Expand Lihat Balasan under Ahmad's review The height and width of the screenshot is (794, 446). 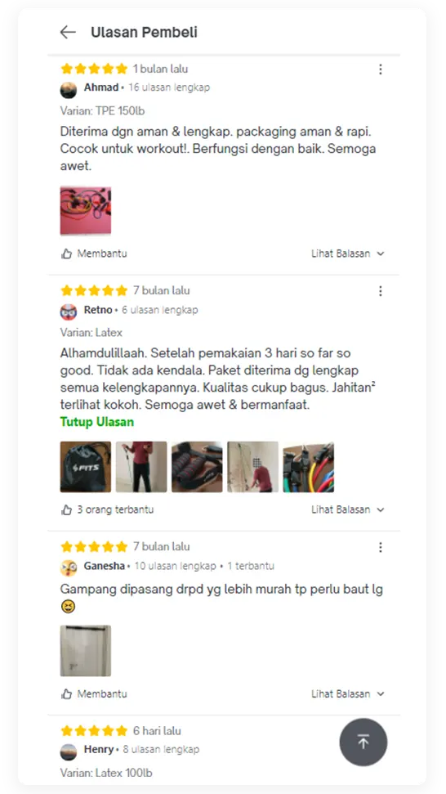point(348,253)
